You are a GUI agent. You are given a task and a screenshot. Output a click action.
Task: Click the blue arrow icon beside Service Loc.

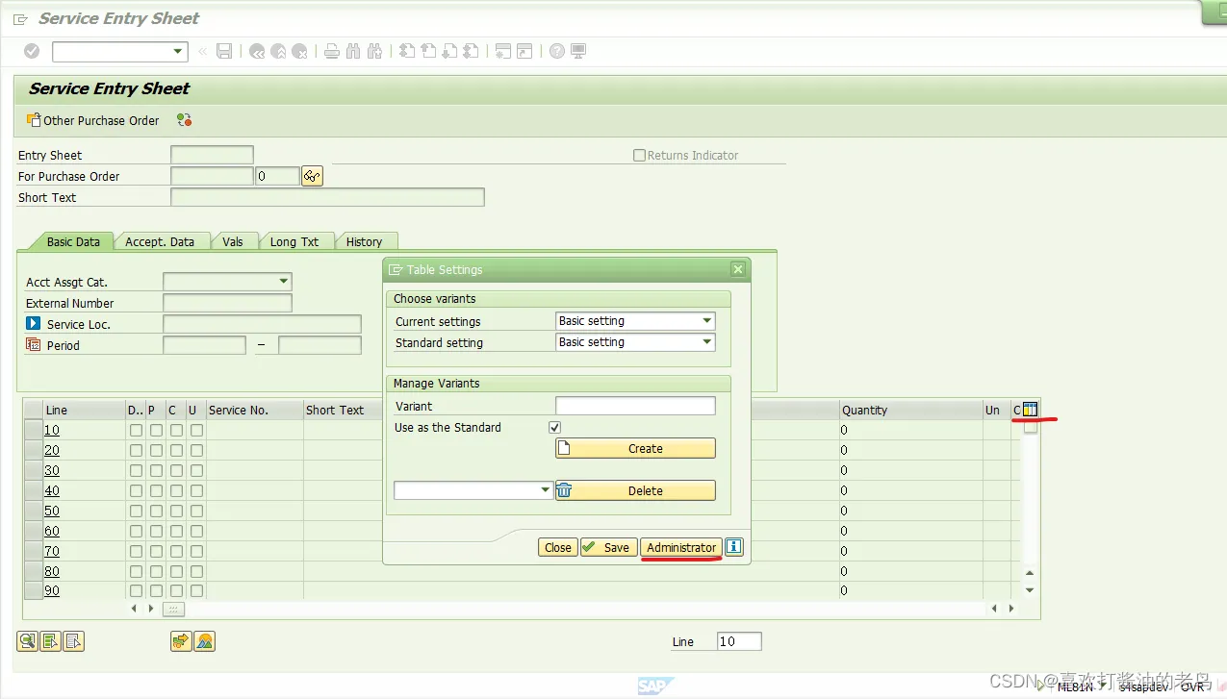tap(34, 324)
